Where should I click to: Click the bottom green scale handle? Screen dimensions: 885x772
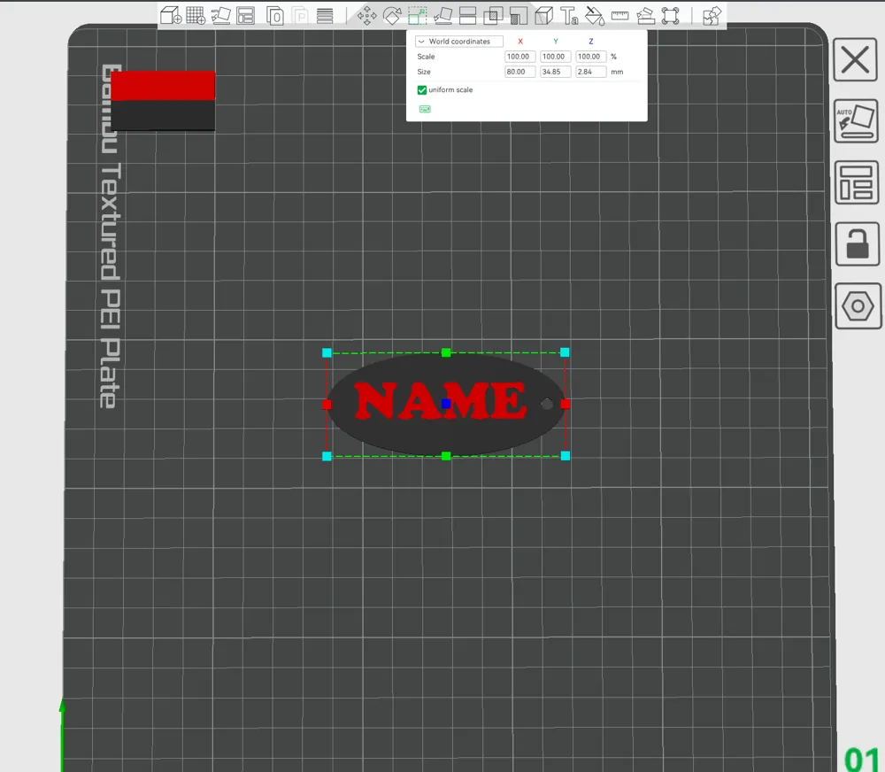click(446, 456)
